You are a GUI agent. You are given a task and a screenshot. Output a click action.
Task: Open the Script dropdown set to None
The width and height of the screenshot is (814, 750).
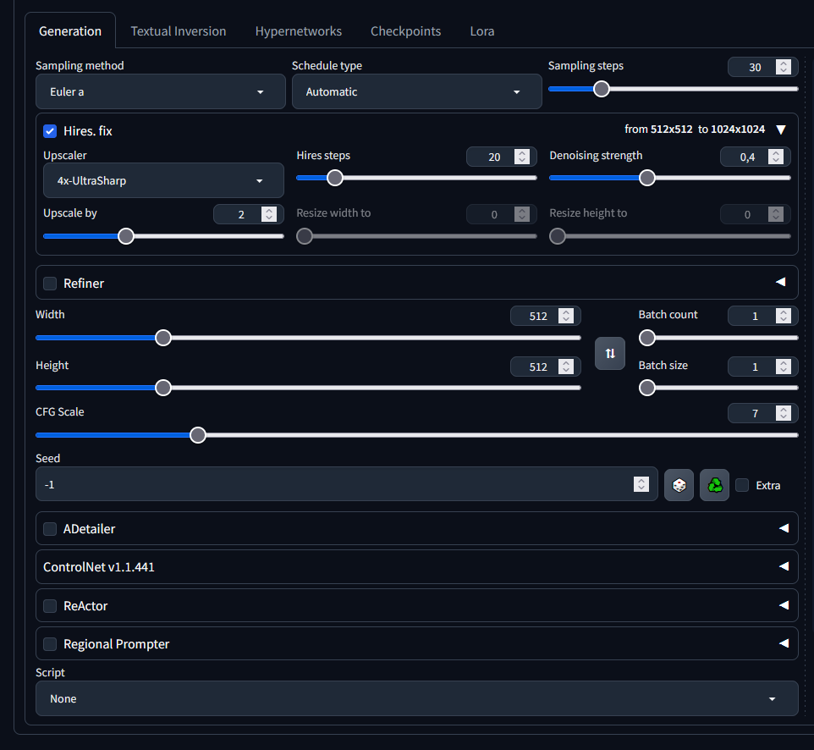(x=416, y=698)
